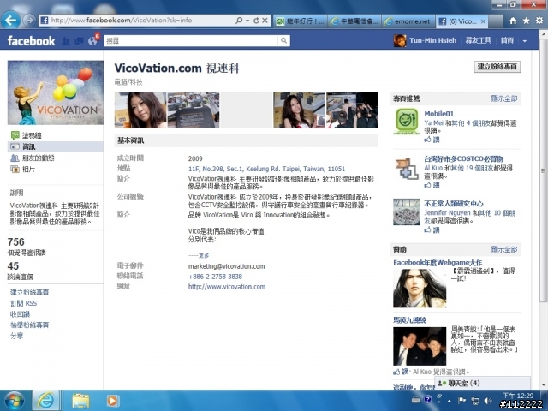Click the 建立粉絲專頁 button at top right
This screenshot has height=411, width=548.
pyautogui.click(x=497, y=67)
